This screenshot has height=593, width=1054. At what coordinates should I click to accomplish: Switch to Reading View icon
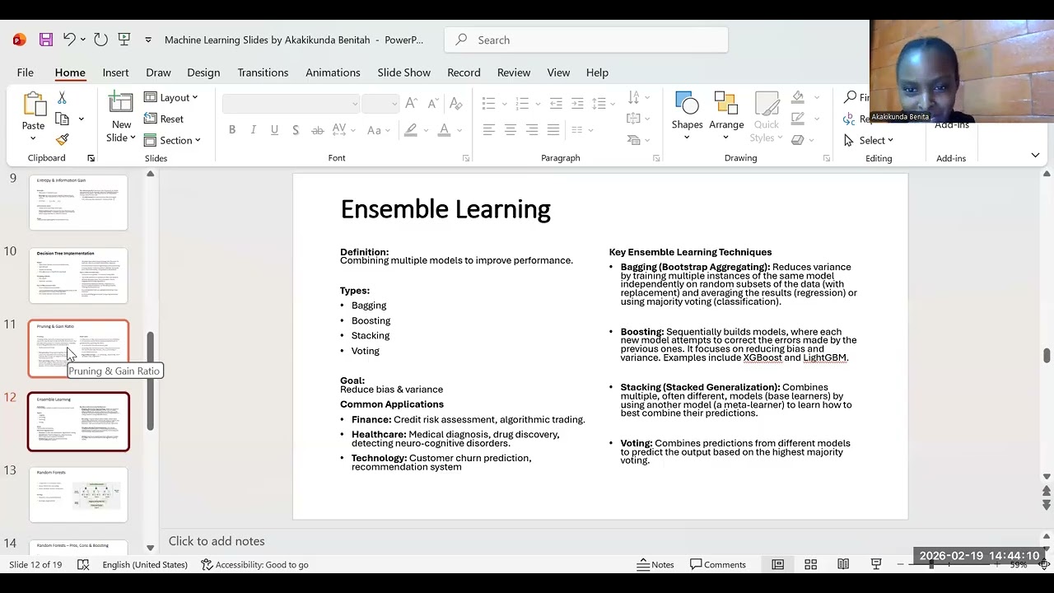[x=843, y=564]
